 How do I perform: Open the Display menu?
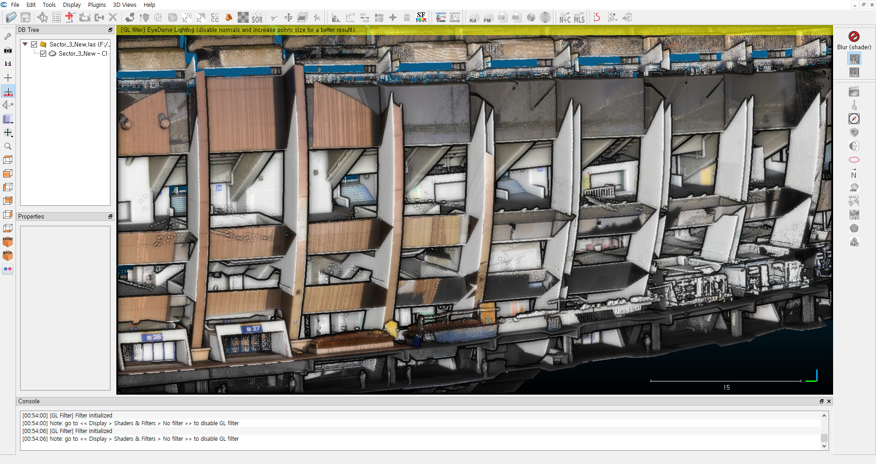[72, 5]
